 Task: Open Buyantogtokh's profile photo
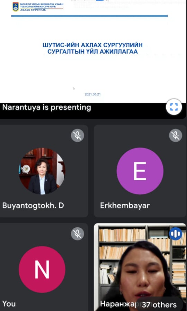pyautogui.click(x=42, y=171)
